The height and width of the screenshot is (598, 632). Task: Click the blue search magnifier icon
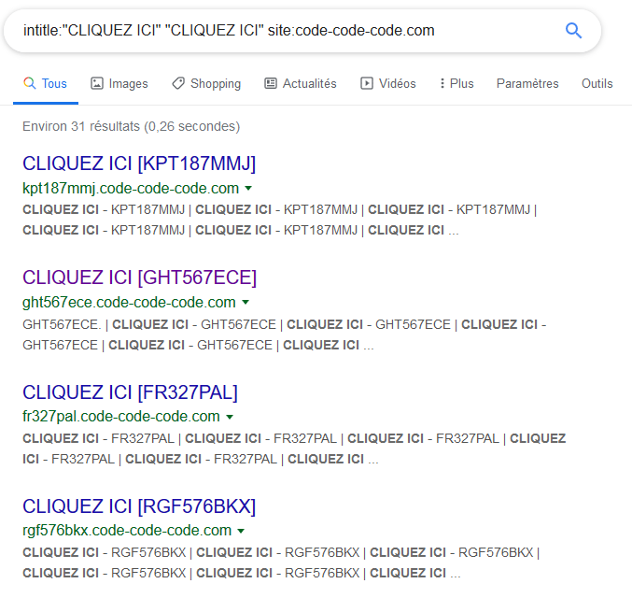pos(573,31)
